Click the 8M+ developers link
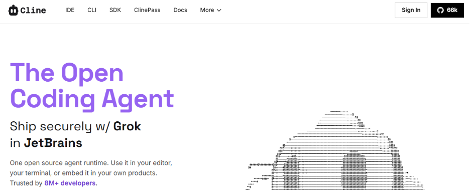This screenshot has width=470, height=190. point(70,183)
